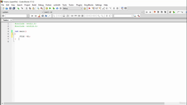Zoom in with the plus magnifier
This screenshot has width=187, height=105.
coord(98,16)
